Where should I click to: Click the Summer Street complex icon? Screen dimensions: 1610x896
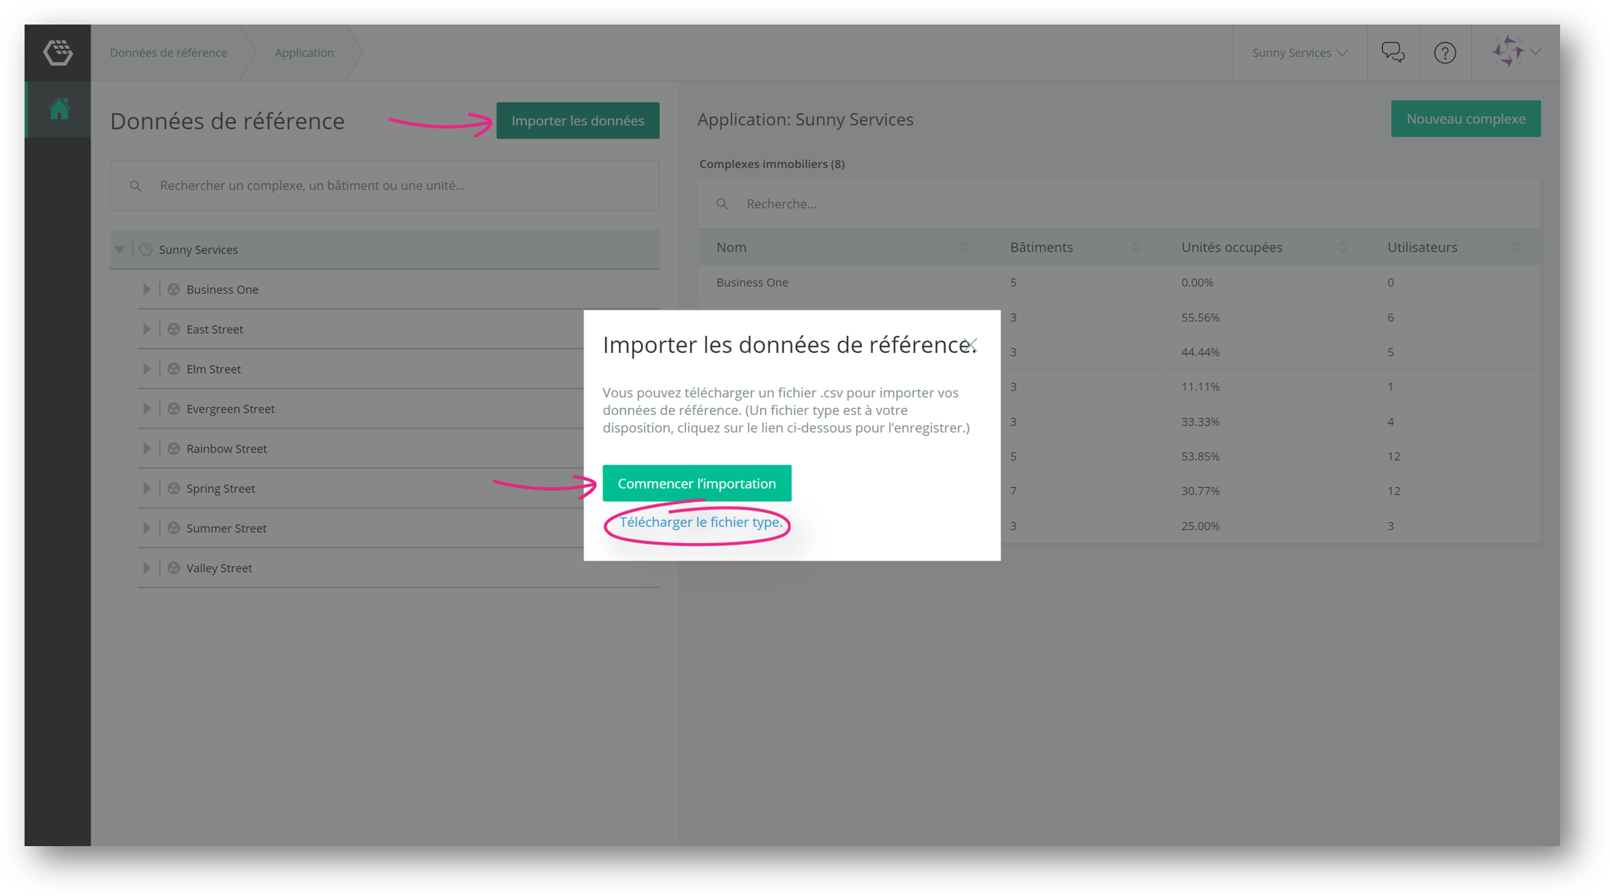(x=174, y=529)
